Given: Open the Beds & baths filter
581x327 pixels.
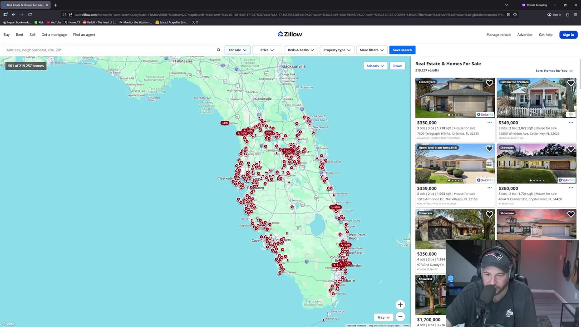Looking at the screenshot, I should 300,50.
